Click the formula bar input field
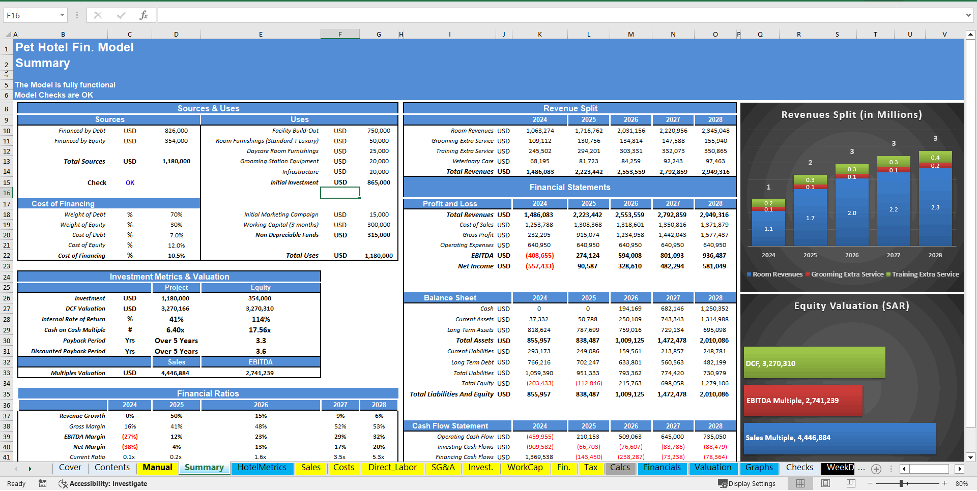 [x=561, y=15]
